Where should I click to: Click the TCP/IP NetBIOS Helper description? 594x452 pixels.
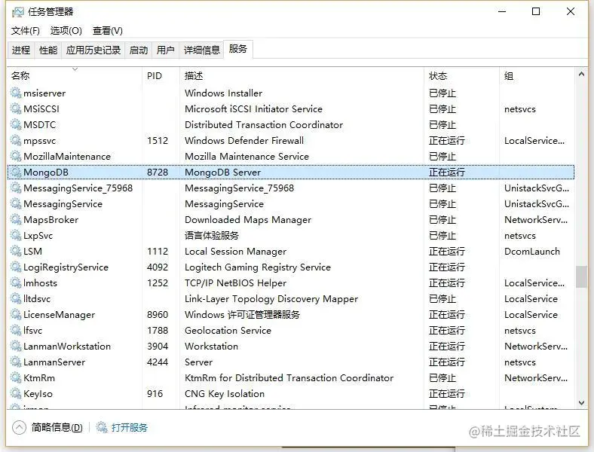[235, 283]
